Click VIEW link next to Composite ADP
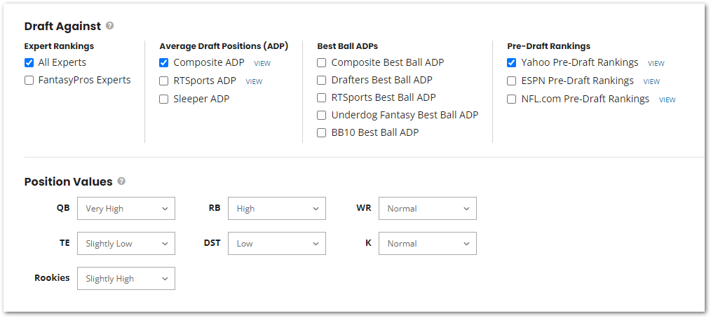 pyautogui.click(x=262, y=63)
